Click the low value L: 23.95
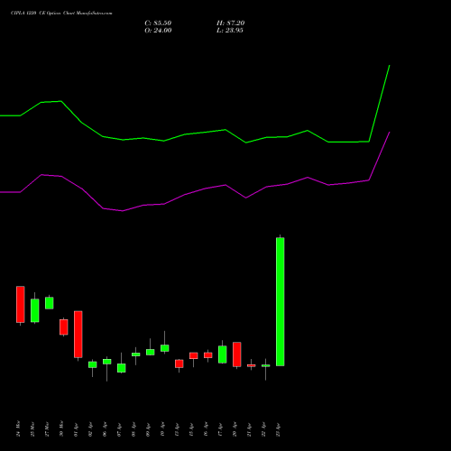This screenshot has height=451, width=451. (x=230, y=31)
